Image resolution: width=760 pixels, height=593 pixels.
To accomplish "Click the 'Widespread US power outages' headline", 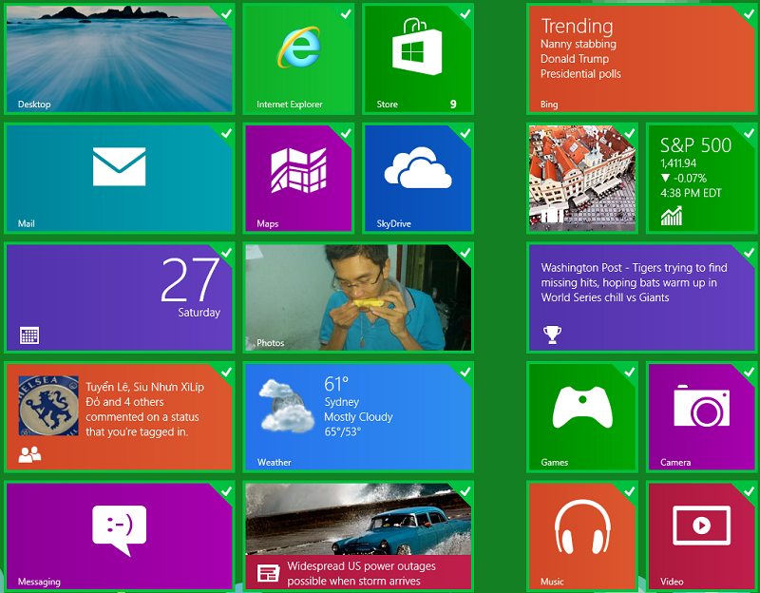I will click(361, 573).
